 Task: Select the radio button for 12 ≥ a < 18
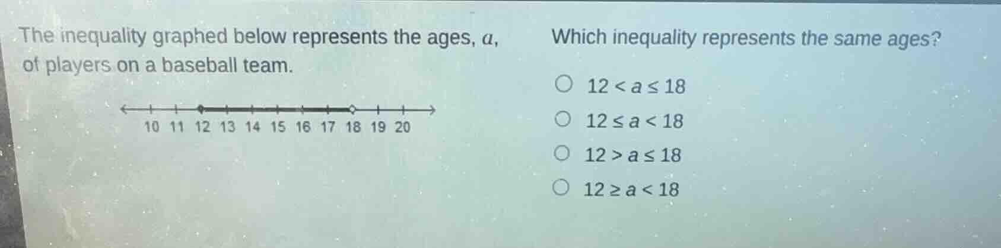pyautogui.click(x=561, y=189)
